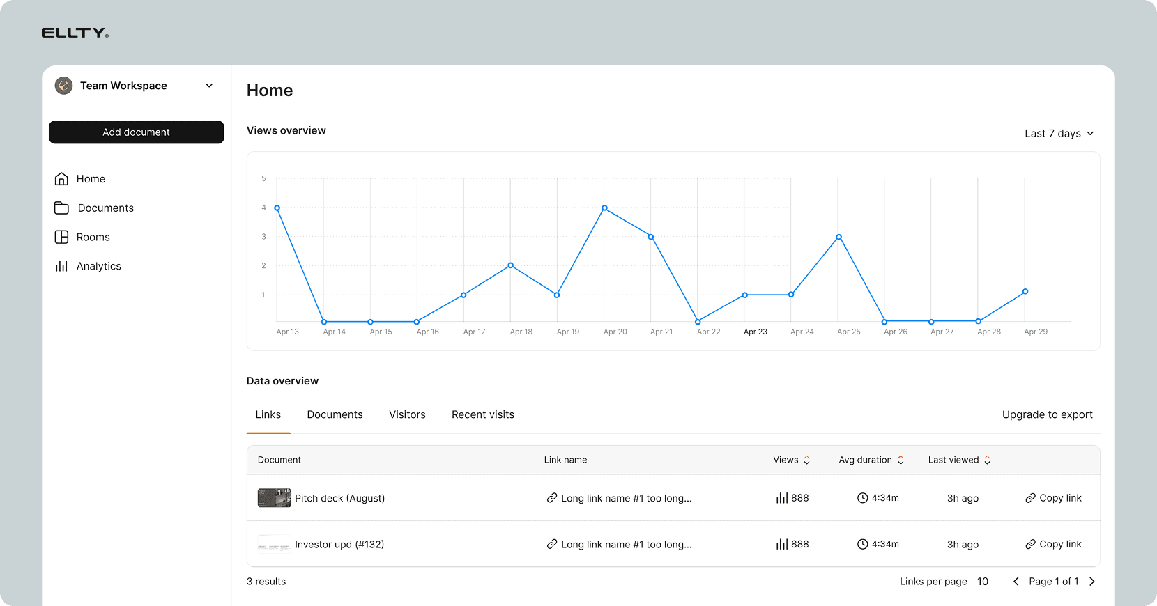Go to next page using right arrow
The height and width of the screenshot is (606, 1157).
click(x=1092, y=582)
